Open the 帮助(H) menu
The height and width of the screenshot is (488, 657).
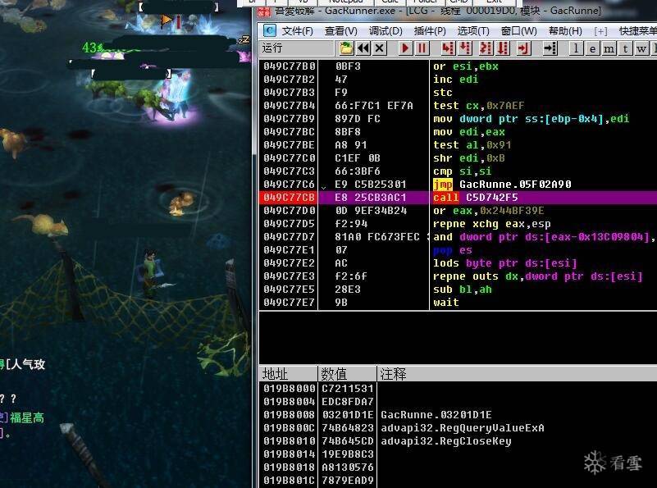[565, 30]
